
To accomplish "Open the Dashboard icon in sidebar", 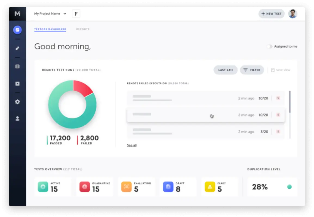I will (17, 30).
